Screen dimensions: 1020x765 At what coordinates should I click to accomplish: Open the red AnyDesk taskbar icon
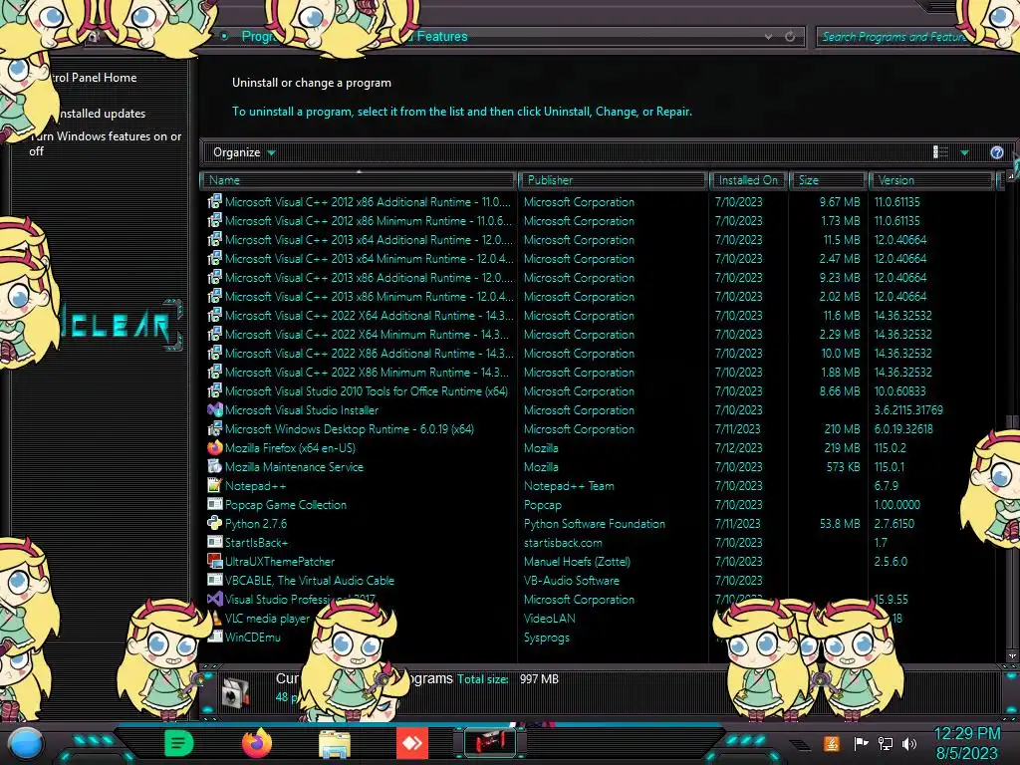[x=412, y=743]
